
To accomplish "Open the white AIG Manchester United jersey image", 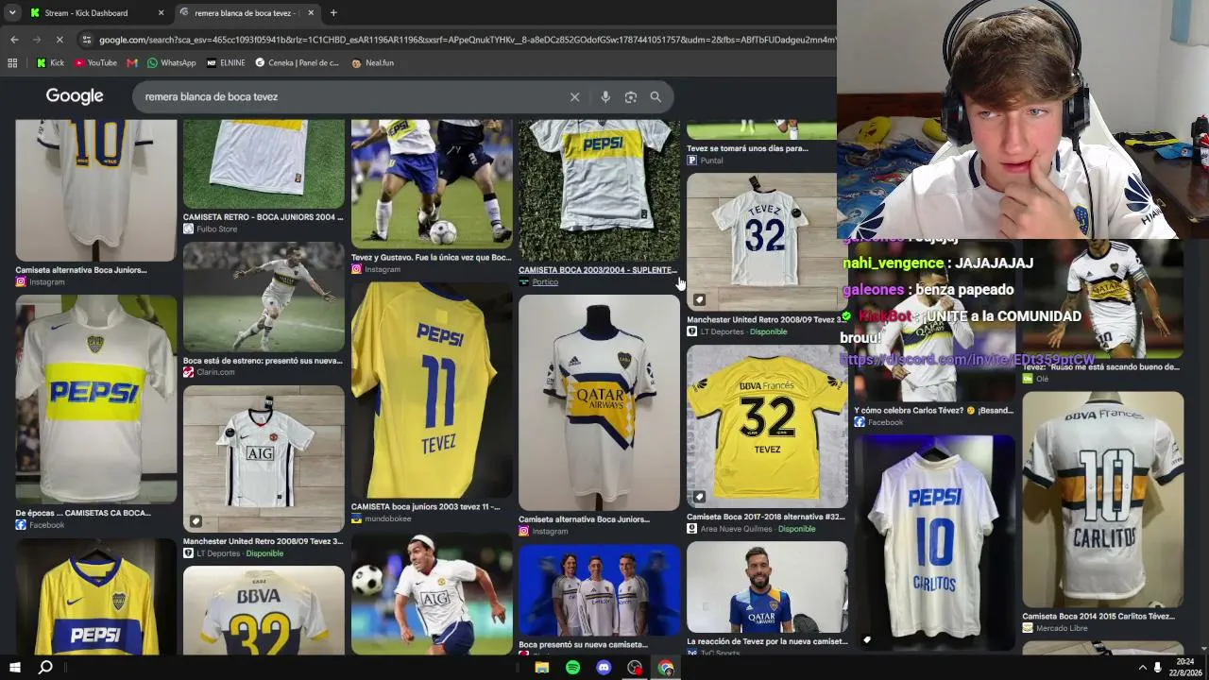I will (x=264, y=459).
